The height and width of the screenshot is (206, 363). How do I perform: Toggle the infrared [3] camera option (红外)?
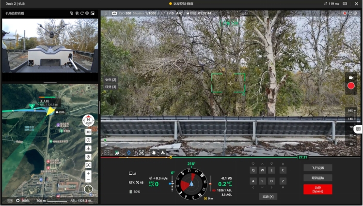(x=110, y=87)
